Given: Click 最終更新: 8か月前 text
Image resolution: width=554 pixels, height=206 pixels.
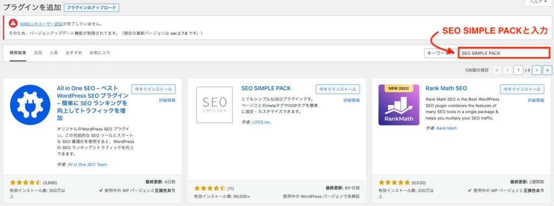Looking at the screenshot, I should (x=342, y=188).
